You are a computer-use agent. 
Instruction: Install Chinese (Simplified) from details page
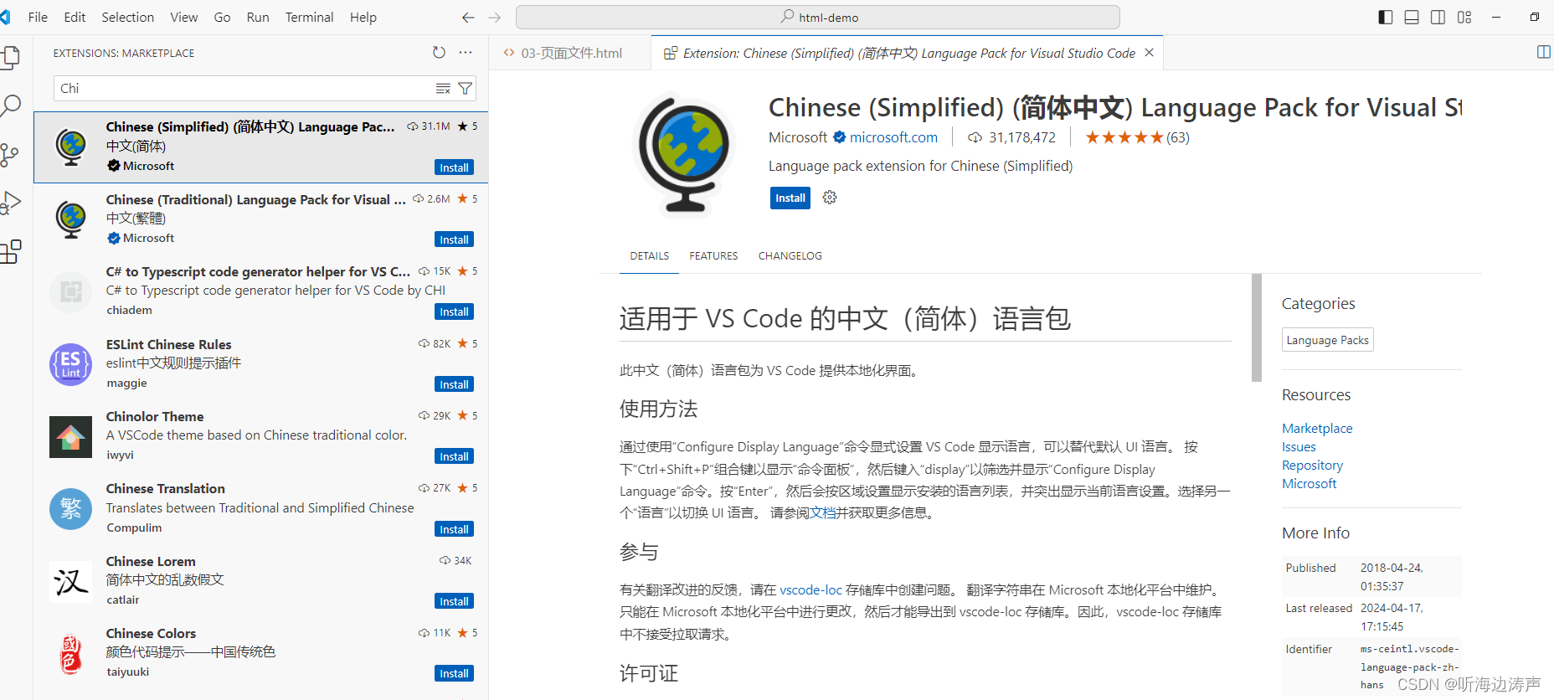pos(790,198)
